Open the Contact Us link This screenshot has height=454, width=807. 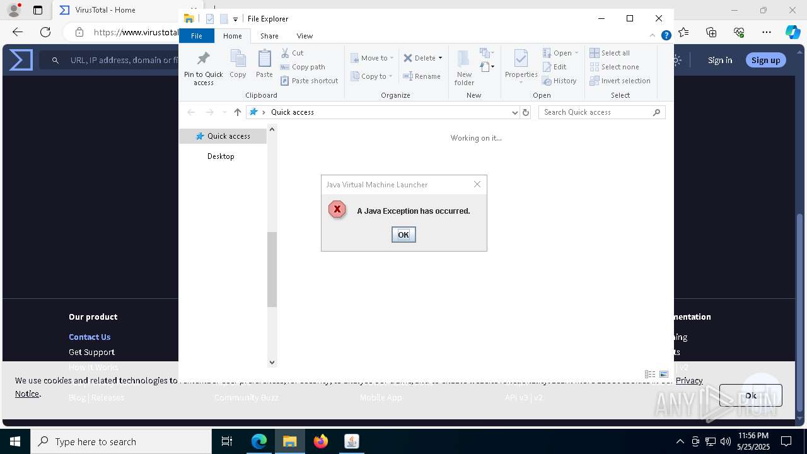pos(90,337)
